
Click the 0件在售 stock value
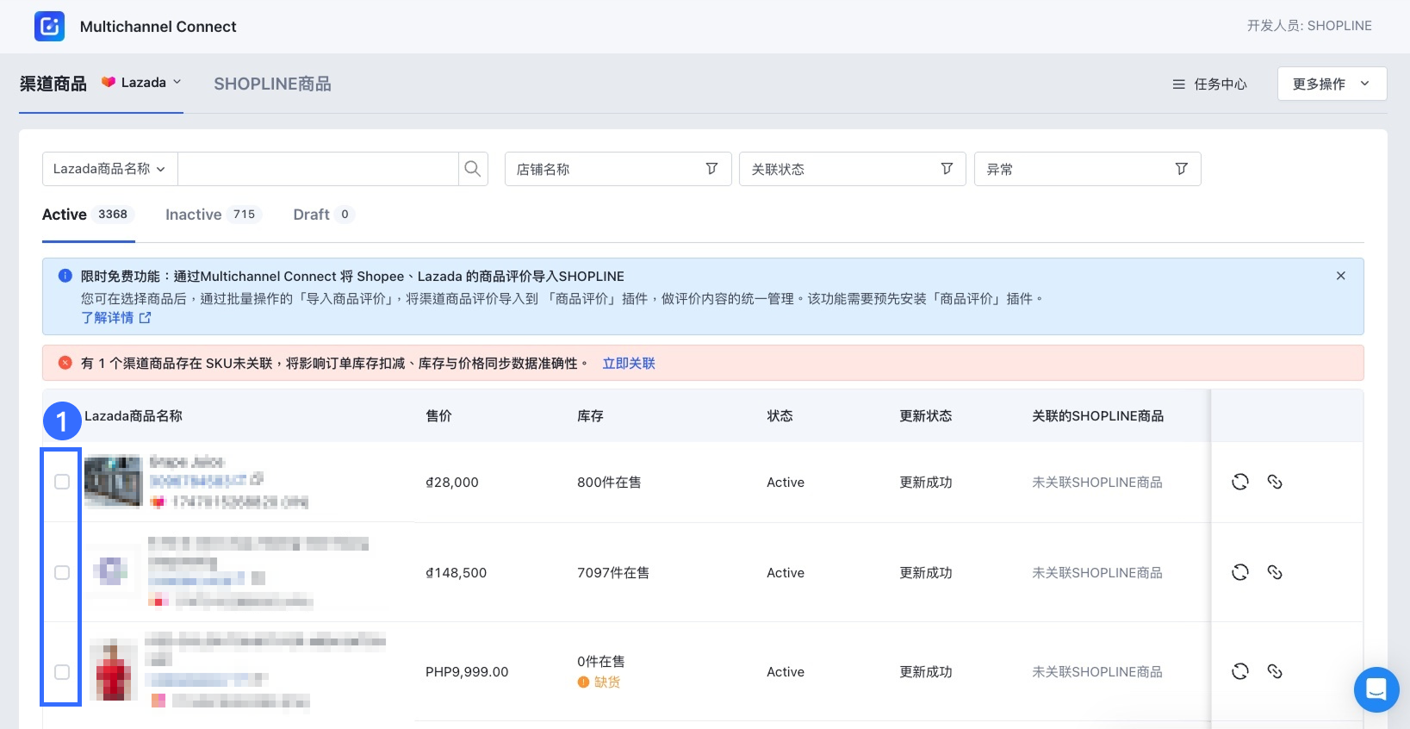coord(601,662)
